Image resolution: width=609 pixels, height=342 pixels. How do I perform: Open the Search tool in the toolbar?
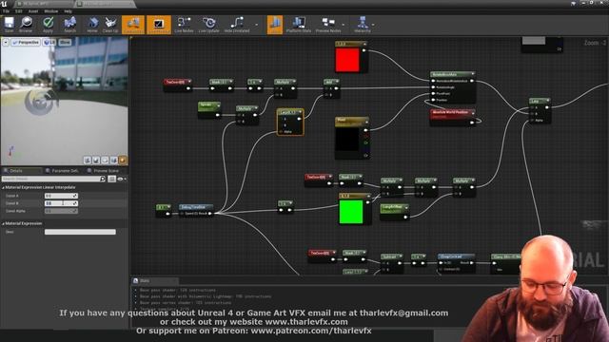point(69,25)
